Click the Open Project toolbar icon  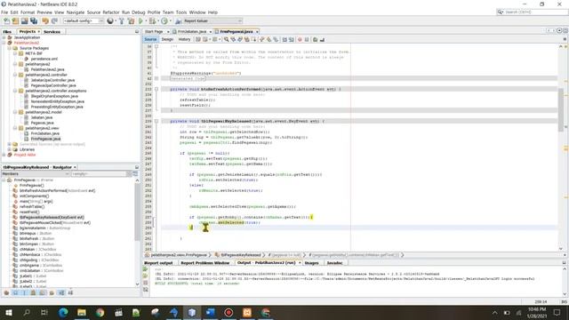coord(24,21)
